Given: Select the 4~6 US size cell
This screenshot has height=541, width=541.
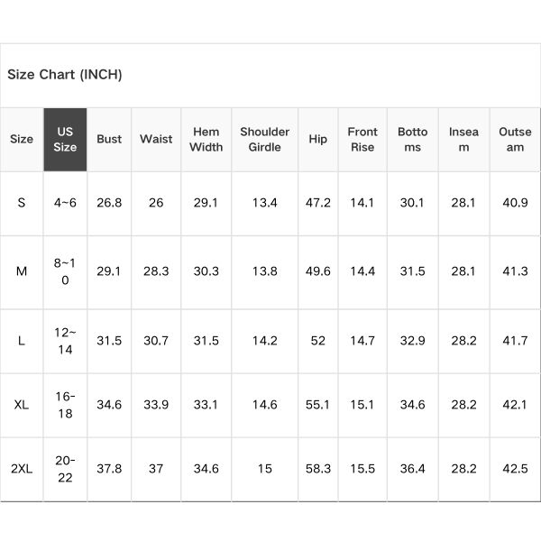Looking at the screenshot, I should click(x=65, y=203).
